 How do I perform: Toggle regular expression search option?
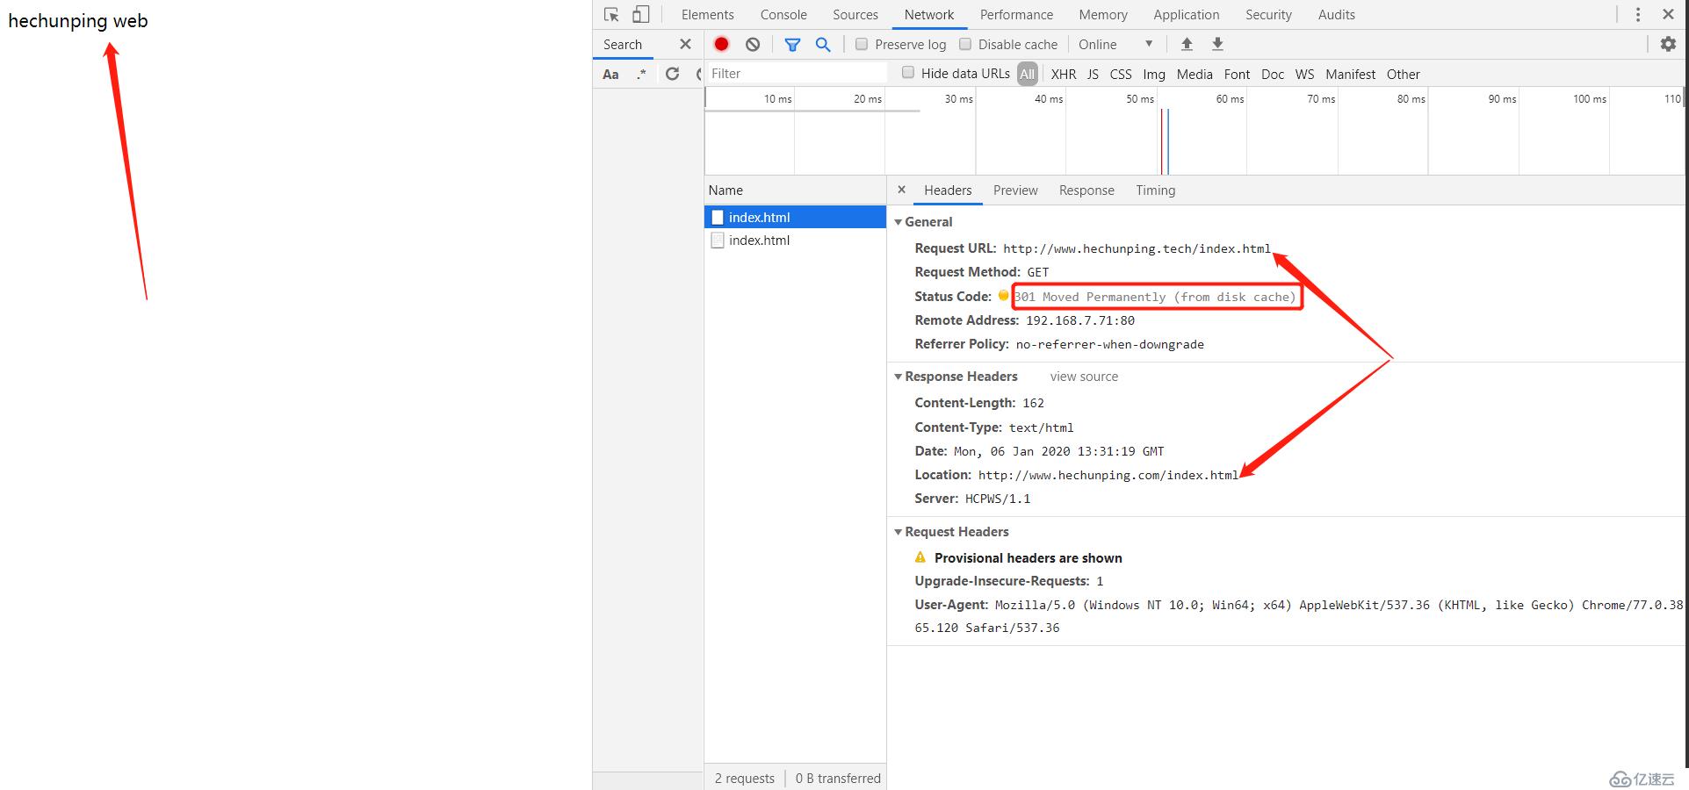click(x=642, y=74)
